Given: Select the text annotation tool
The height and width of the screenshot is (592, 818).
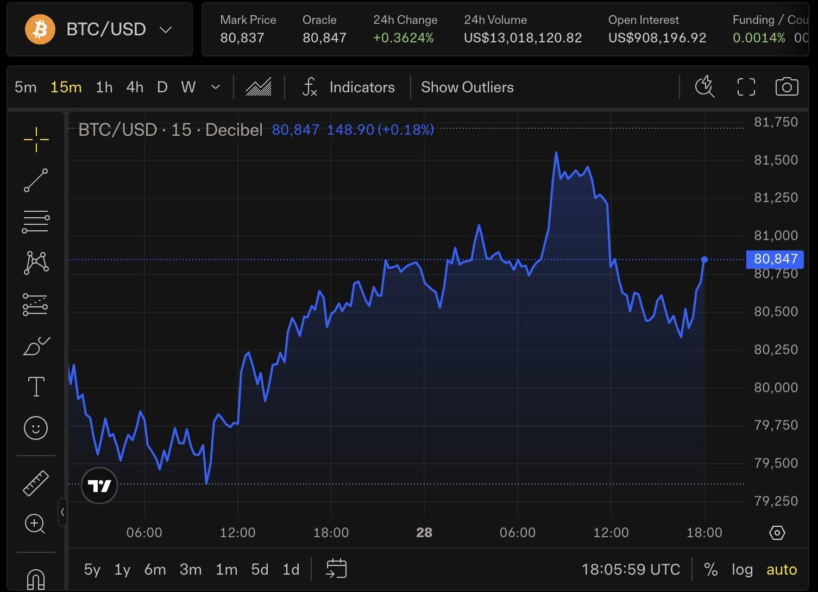Looking at the screenshot, I should point(36,387).
